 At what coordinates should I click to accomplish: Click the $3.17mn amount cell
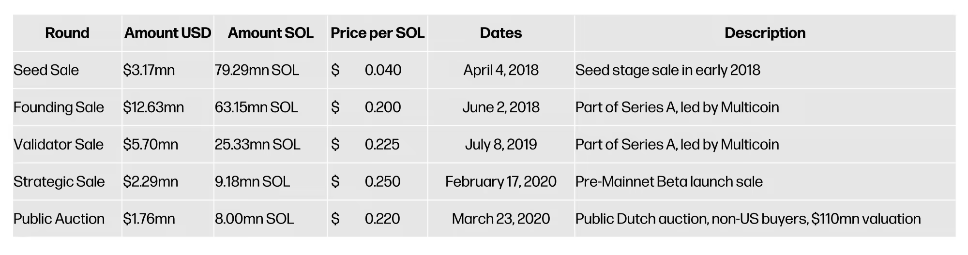click(149, 70)
